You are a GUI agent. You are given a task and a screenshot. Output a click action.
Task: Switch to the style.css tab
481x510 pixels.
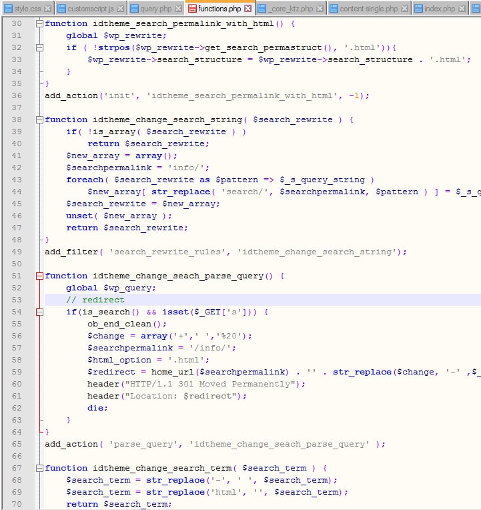[x=27, y=9]
